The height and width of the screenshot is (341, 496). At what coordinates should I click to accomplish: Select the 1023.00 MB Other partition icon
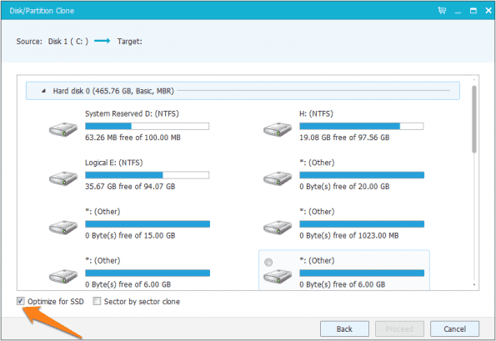coord(278,228)
